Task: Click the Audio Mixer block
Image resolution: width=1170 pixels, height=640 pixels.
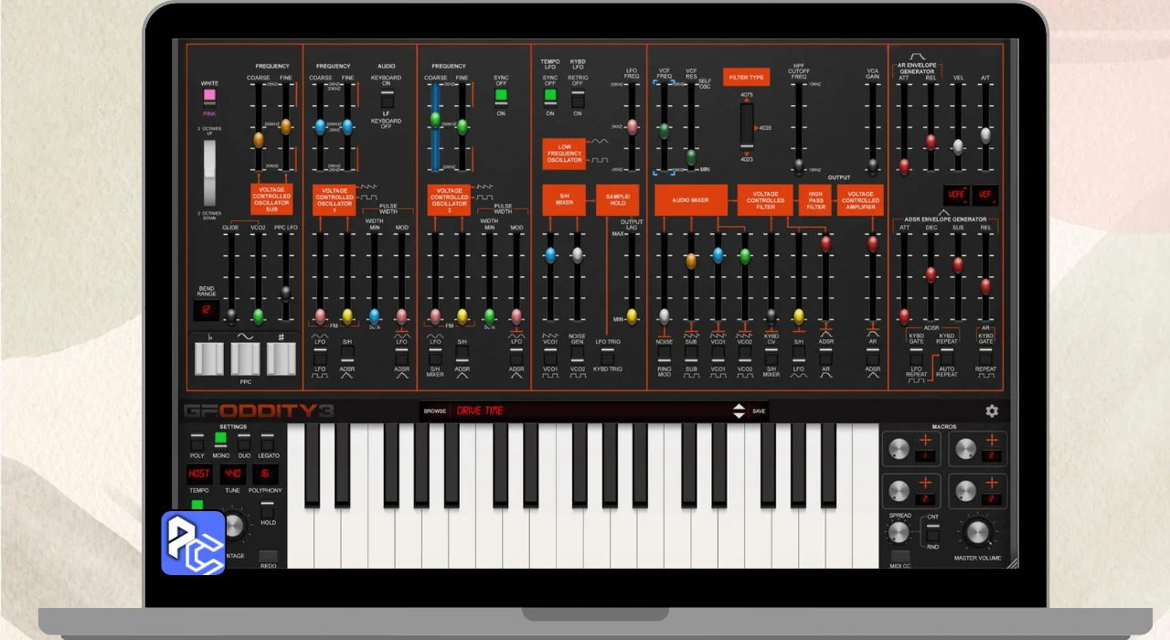Action: coord(691,200)
